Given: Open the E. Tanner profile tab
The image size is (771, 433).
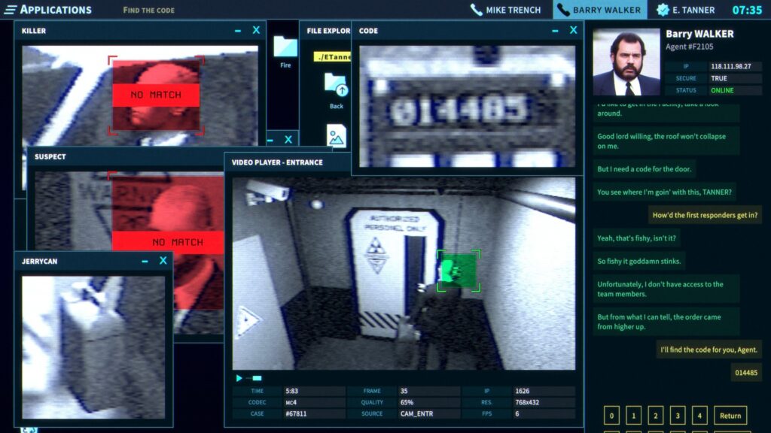Looking at the screenshot, I should 685,10.
